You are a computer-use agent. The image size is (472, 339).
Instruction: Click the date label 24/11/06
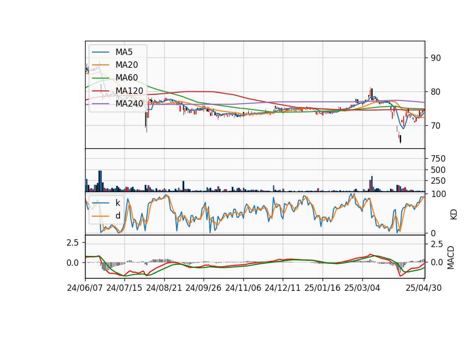coord(243,288)
